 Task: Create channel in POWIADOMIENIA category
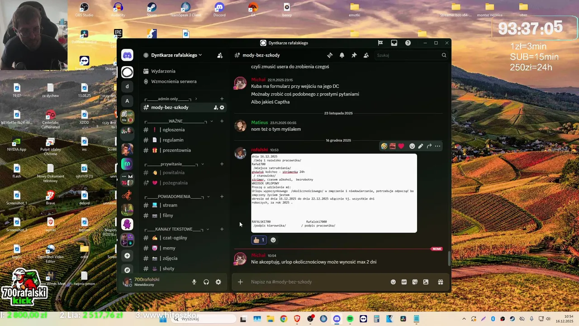click(x=222, y=197)
